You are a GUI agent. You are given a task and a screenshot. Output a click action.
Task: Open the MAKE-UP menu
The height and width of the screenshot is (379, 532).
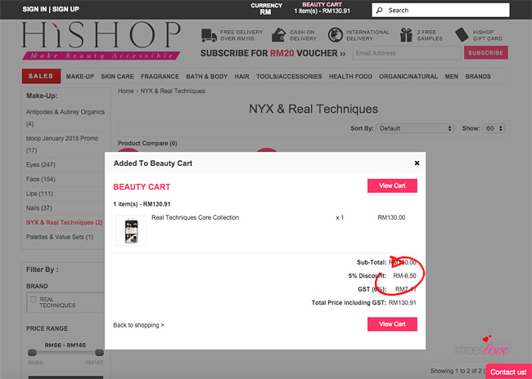click(x=79, y=77)
